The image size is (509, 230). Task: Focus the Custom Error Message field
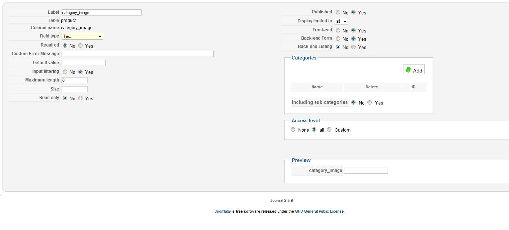pyautogui.click(x=137, y=54)
